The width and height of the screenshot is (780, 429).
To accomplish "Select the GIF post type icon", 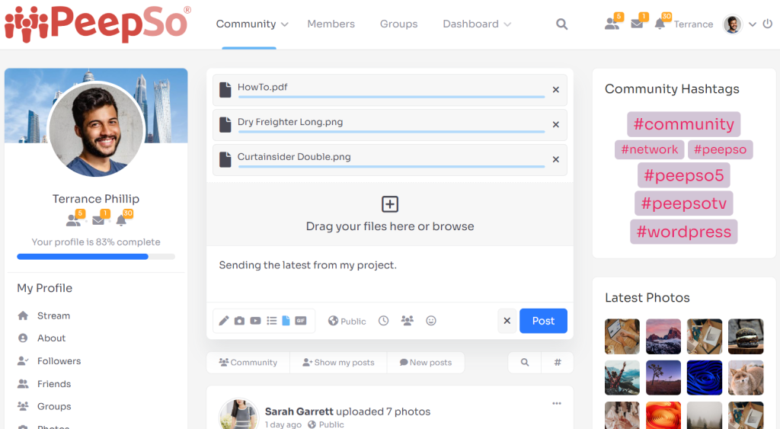I will pos(301,321).
